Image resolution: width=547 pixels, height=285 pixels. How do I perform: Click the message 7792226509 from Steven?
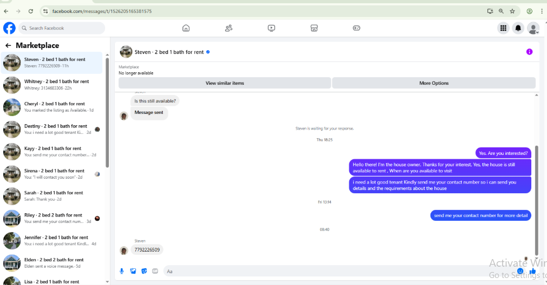147,249
